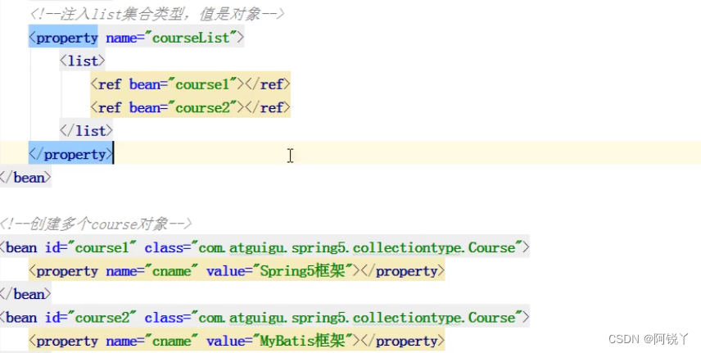
Task: Click the value "Spring5框架"
Action: tap(303, 271)
